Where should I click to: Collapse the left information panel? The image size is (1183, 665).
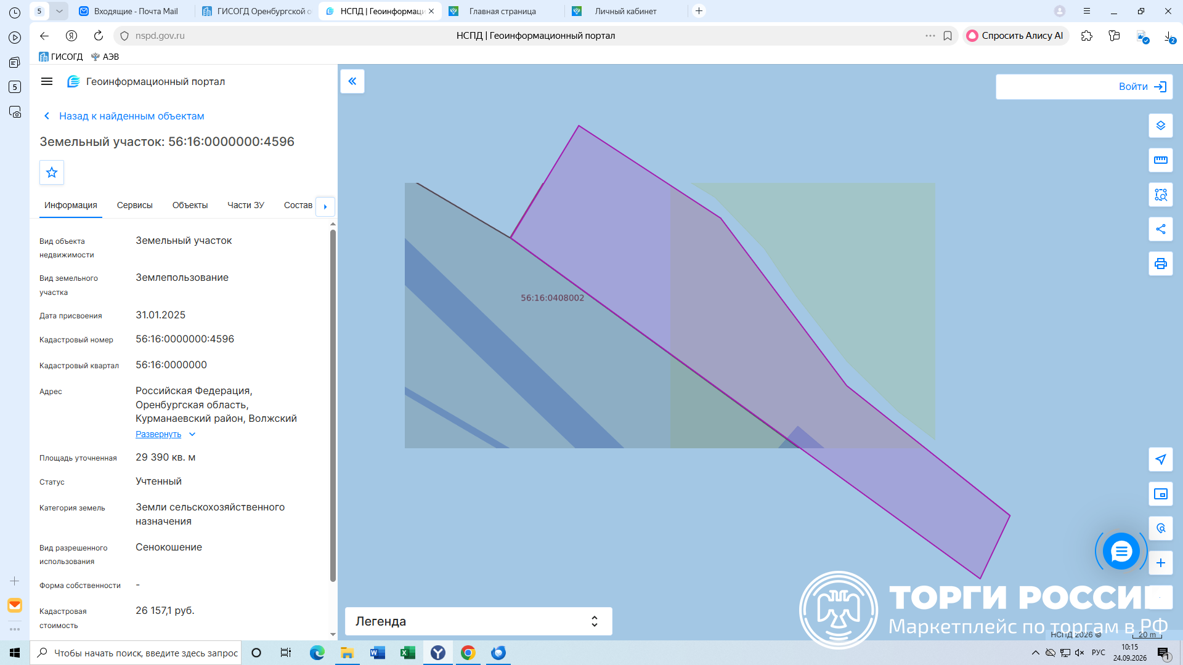tap(352, 81)
